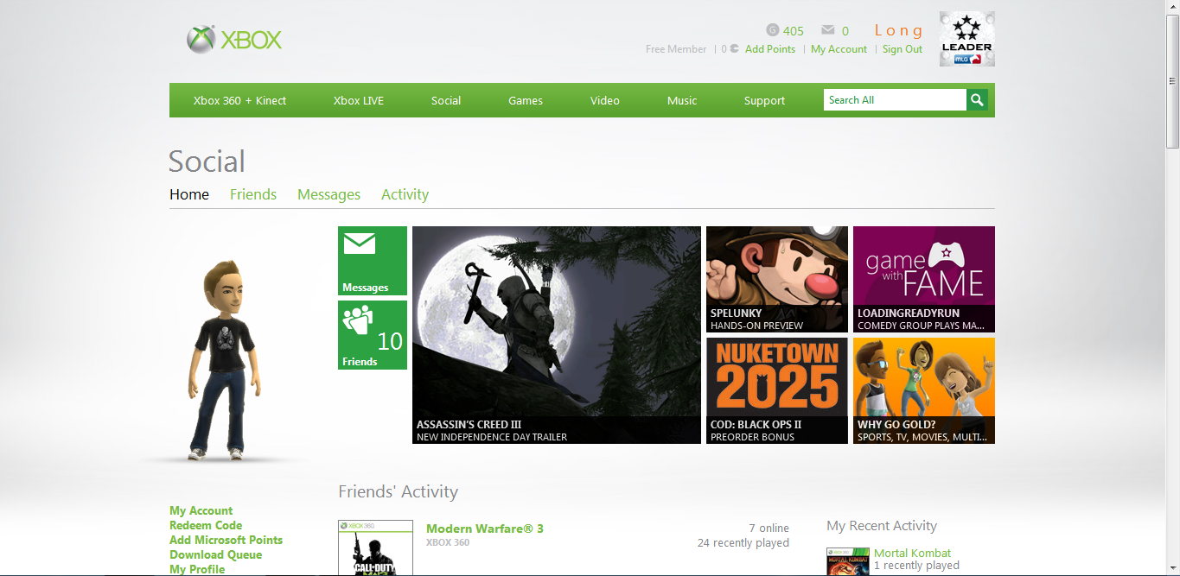Screen dimensions: 1180x576
Task: Click the Modern Warfare 3 box art
Action: [x=375, y=548]
